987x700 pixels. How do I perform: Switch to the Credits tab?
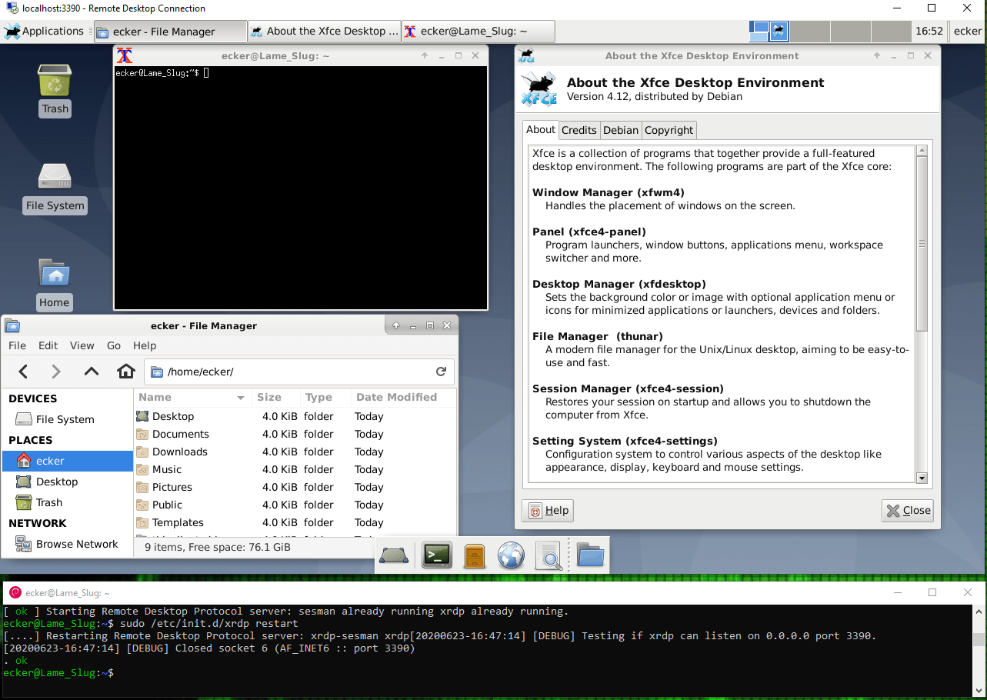(x=579, y=130)
